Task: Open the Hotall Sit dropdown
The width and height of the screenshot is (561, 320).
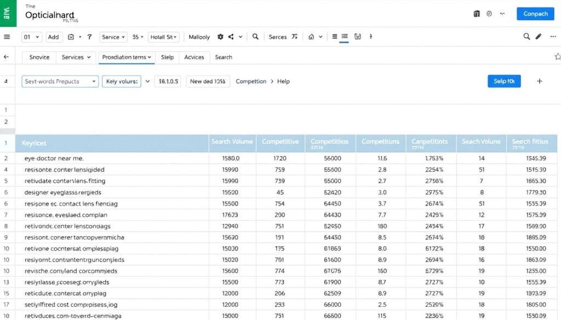Action: [x=163, y=37]
